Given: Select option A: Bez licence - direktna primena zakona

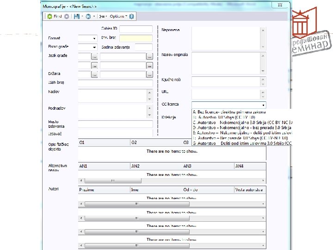Looking at the screenshot, I should 229,112.
